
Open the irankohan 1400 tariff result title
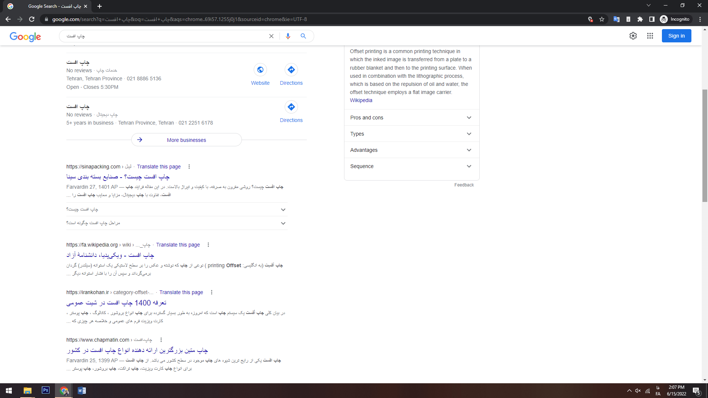pyautogui.click(x=116, y=303)
